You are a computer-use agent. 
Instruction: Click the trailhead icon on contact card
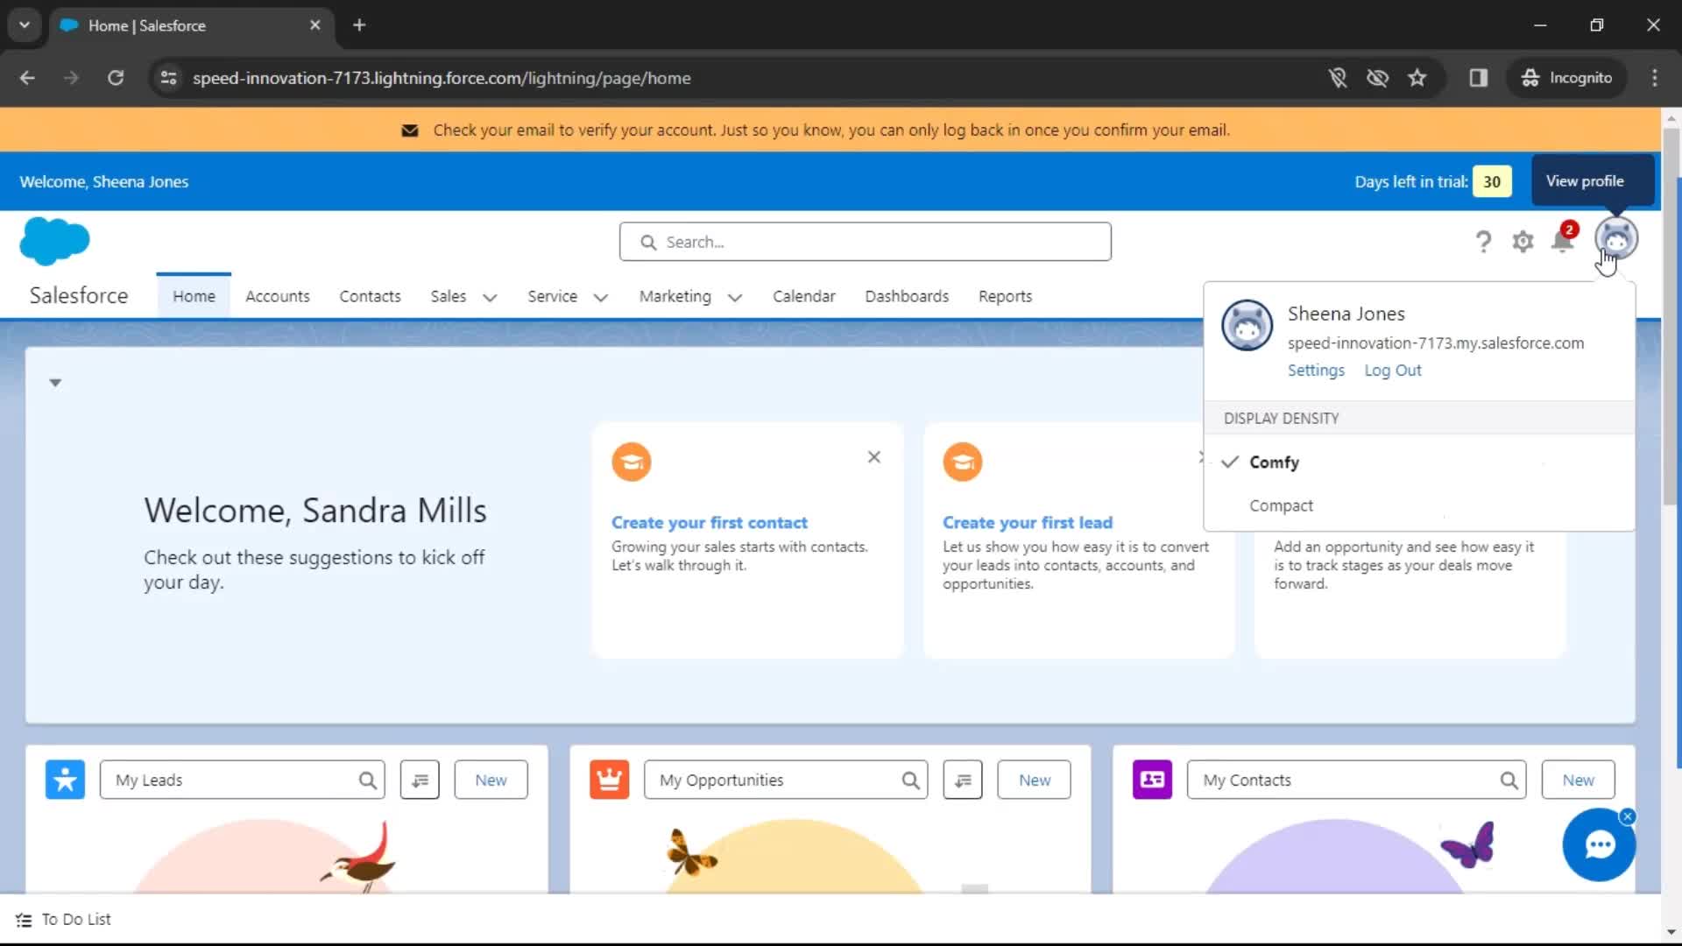(x=632, y=462)
